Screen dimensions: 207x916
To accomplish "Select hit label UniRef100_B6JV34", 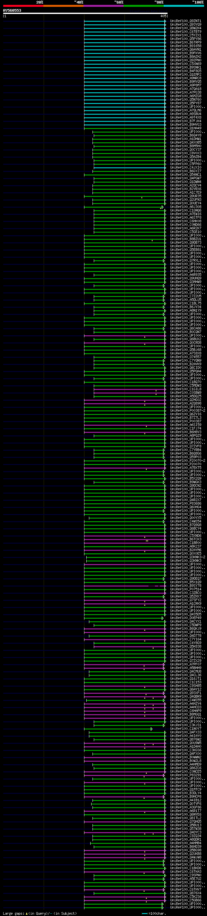I will click(185, 307).
